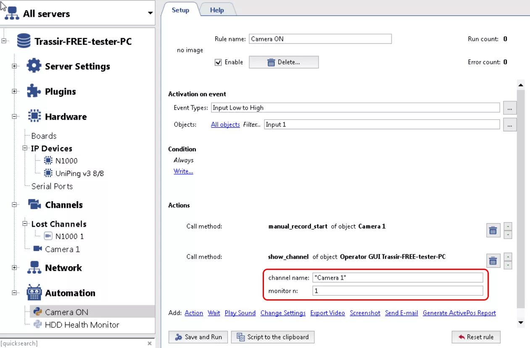
Task: Open the Event Types browse button
Action: click(509, 108)
